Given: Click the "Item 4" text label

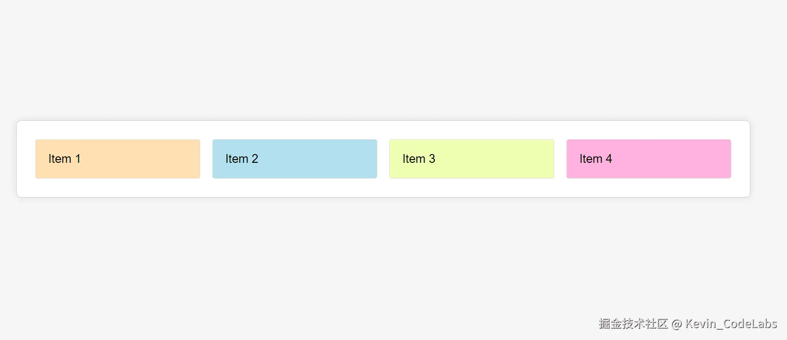Looking at the screenshot, I should point(596,159).
